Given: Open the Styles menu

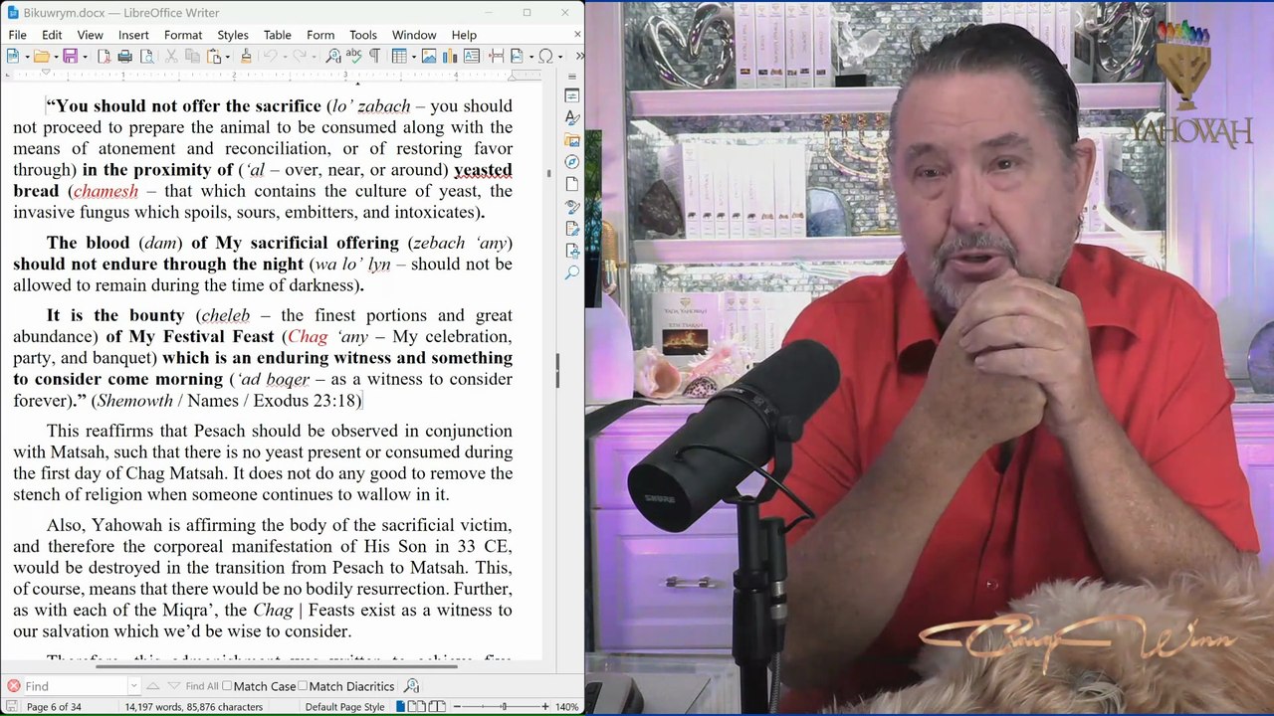Looking at the screenshot, I should pos(233,35).
